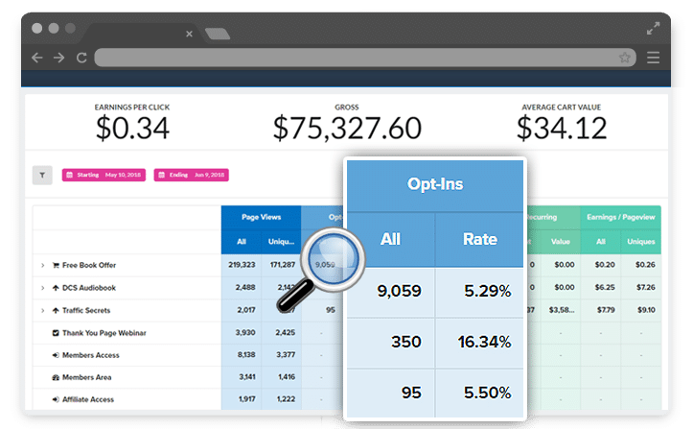Click the filter funnel icon button
The image size is (693, 429).
42,175
